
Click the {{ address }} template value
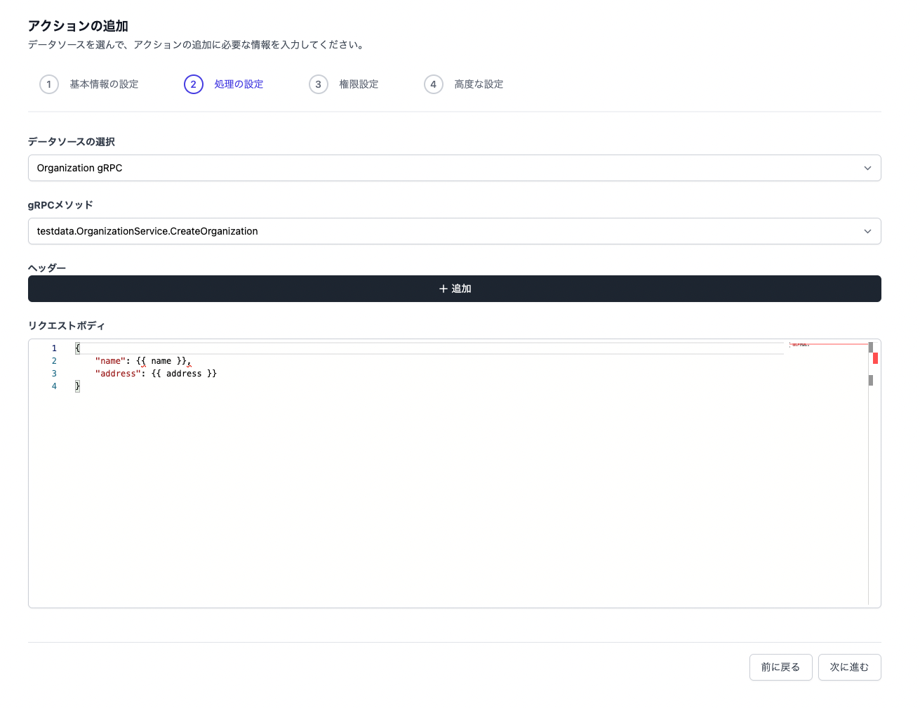184,374
